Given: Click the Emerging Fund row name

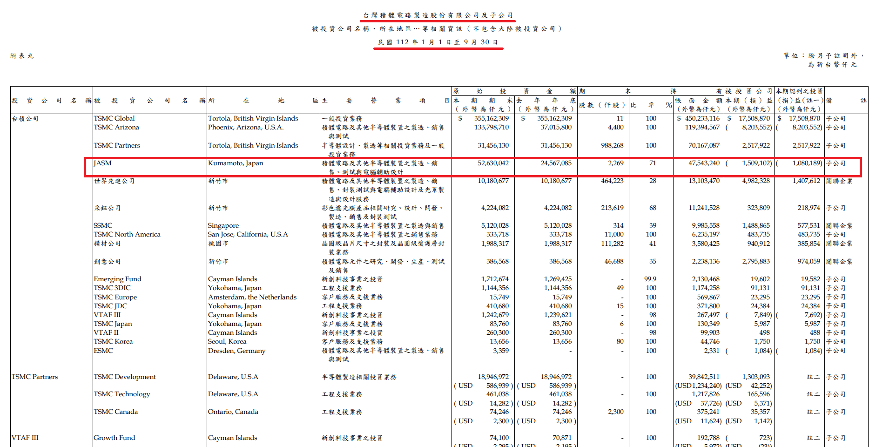Looking at the screenshot, I should click(117, 279).
